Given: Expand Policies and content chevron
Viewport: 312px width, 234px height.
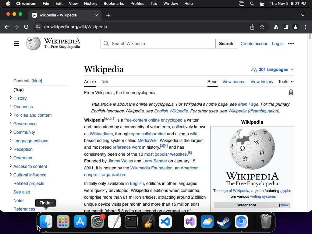Looking at the screenshot, I should (x=11, y=115).
